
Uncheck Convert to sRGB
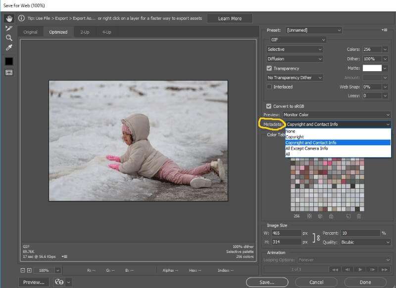269,106
